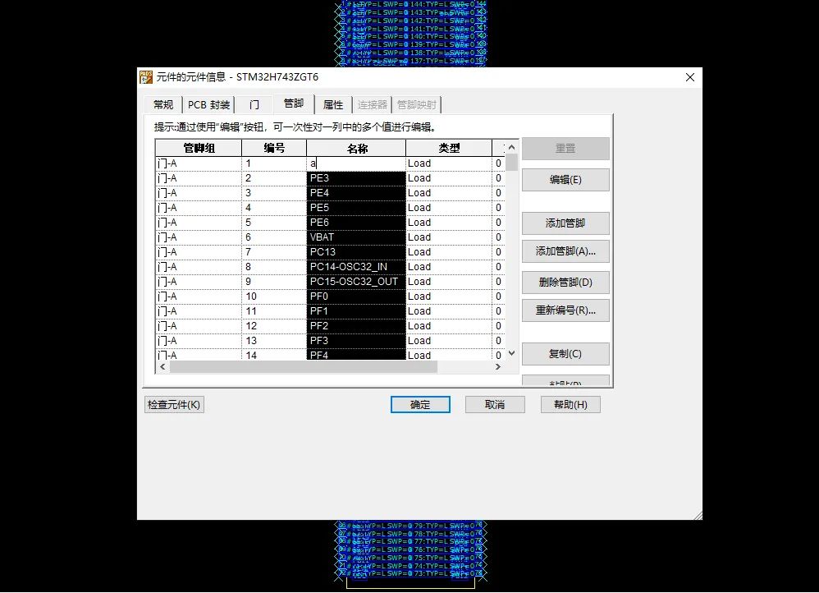The width and height of the screenshot is (819, 593).
Task: Select pin number cell 10
Action: click(x=274, y=296)
